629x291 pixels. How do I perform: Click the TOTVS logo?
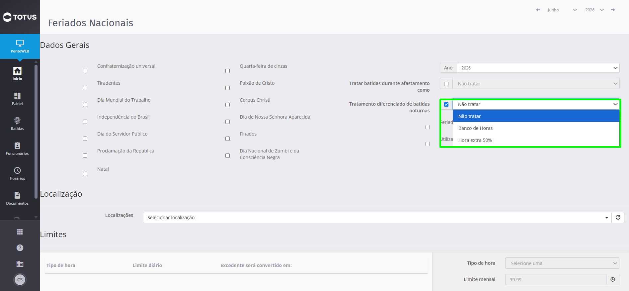coord(20,17)
